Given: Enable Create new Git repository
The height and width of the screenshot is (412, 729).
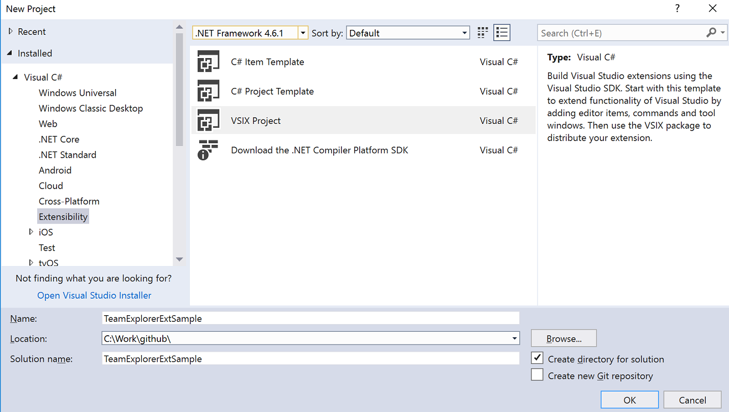Looking at the screenshot, I should [536, 374].
